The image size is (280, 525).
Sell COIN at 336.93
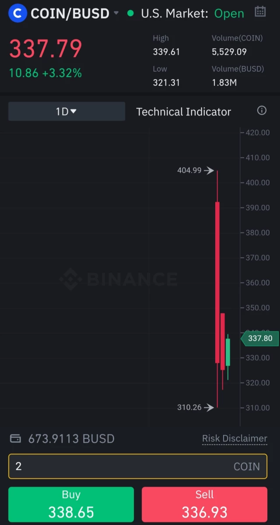(204, 504)
